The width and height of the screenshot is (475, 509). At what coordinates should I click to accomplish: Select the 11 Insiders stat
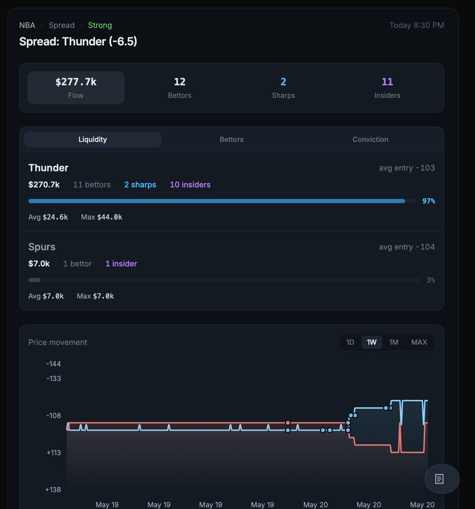coord(387,88)
